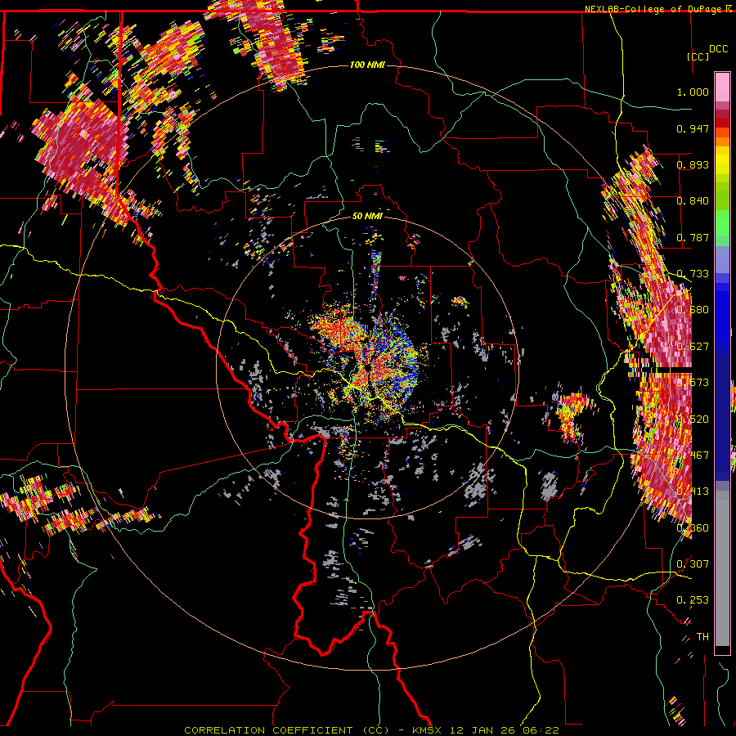Click the 0.947 legend value
The width and height of the screenshot is (736, 736).
pyautogui.click(x=693, y=128)
